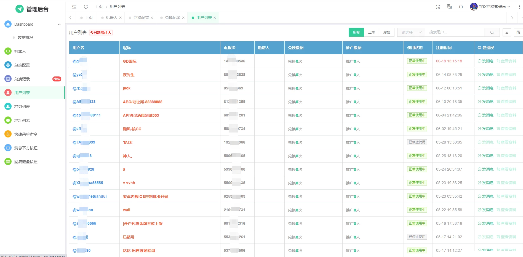Toggle sidebar collapse hamburger icon
This screenshot has height=257, width=523.
point(74,7)
